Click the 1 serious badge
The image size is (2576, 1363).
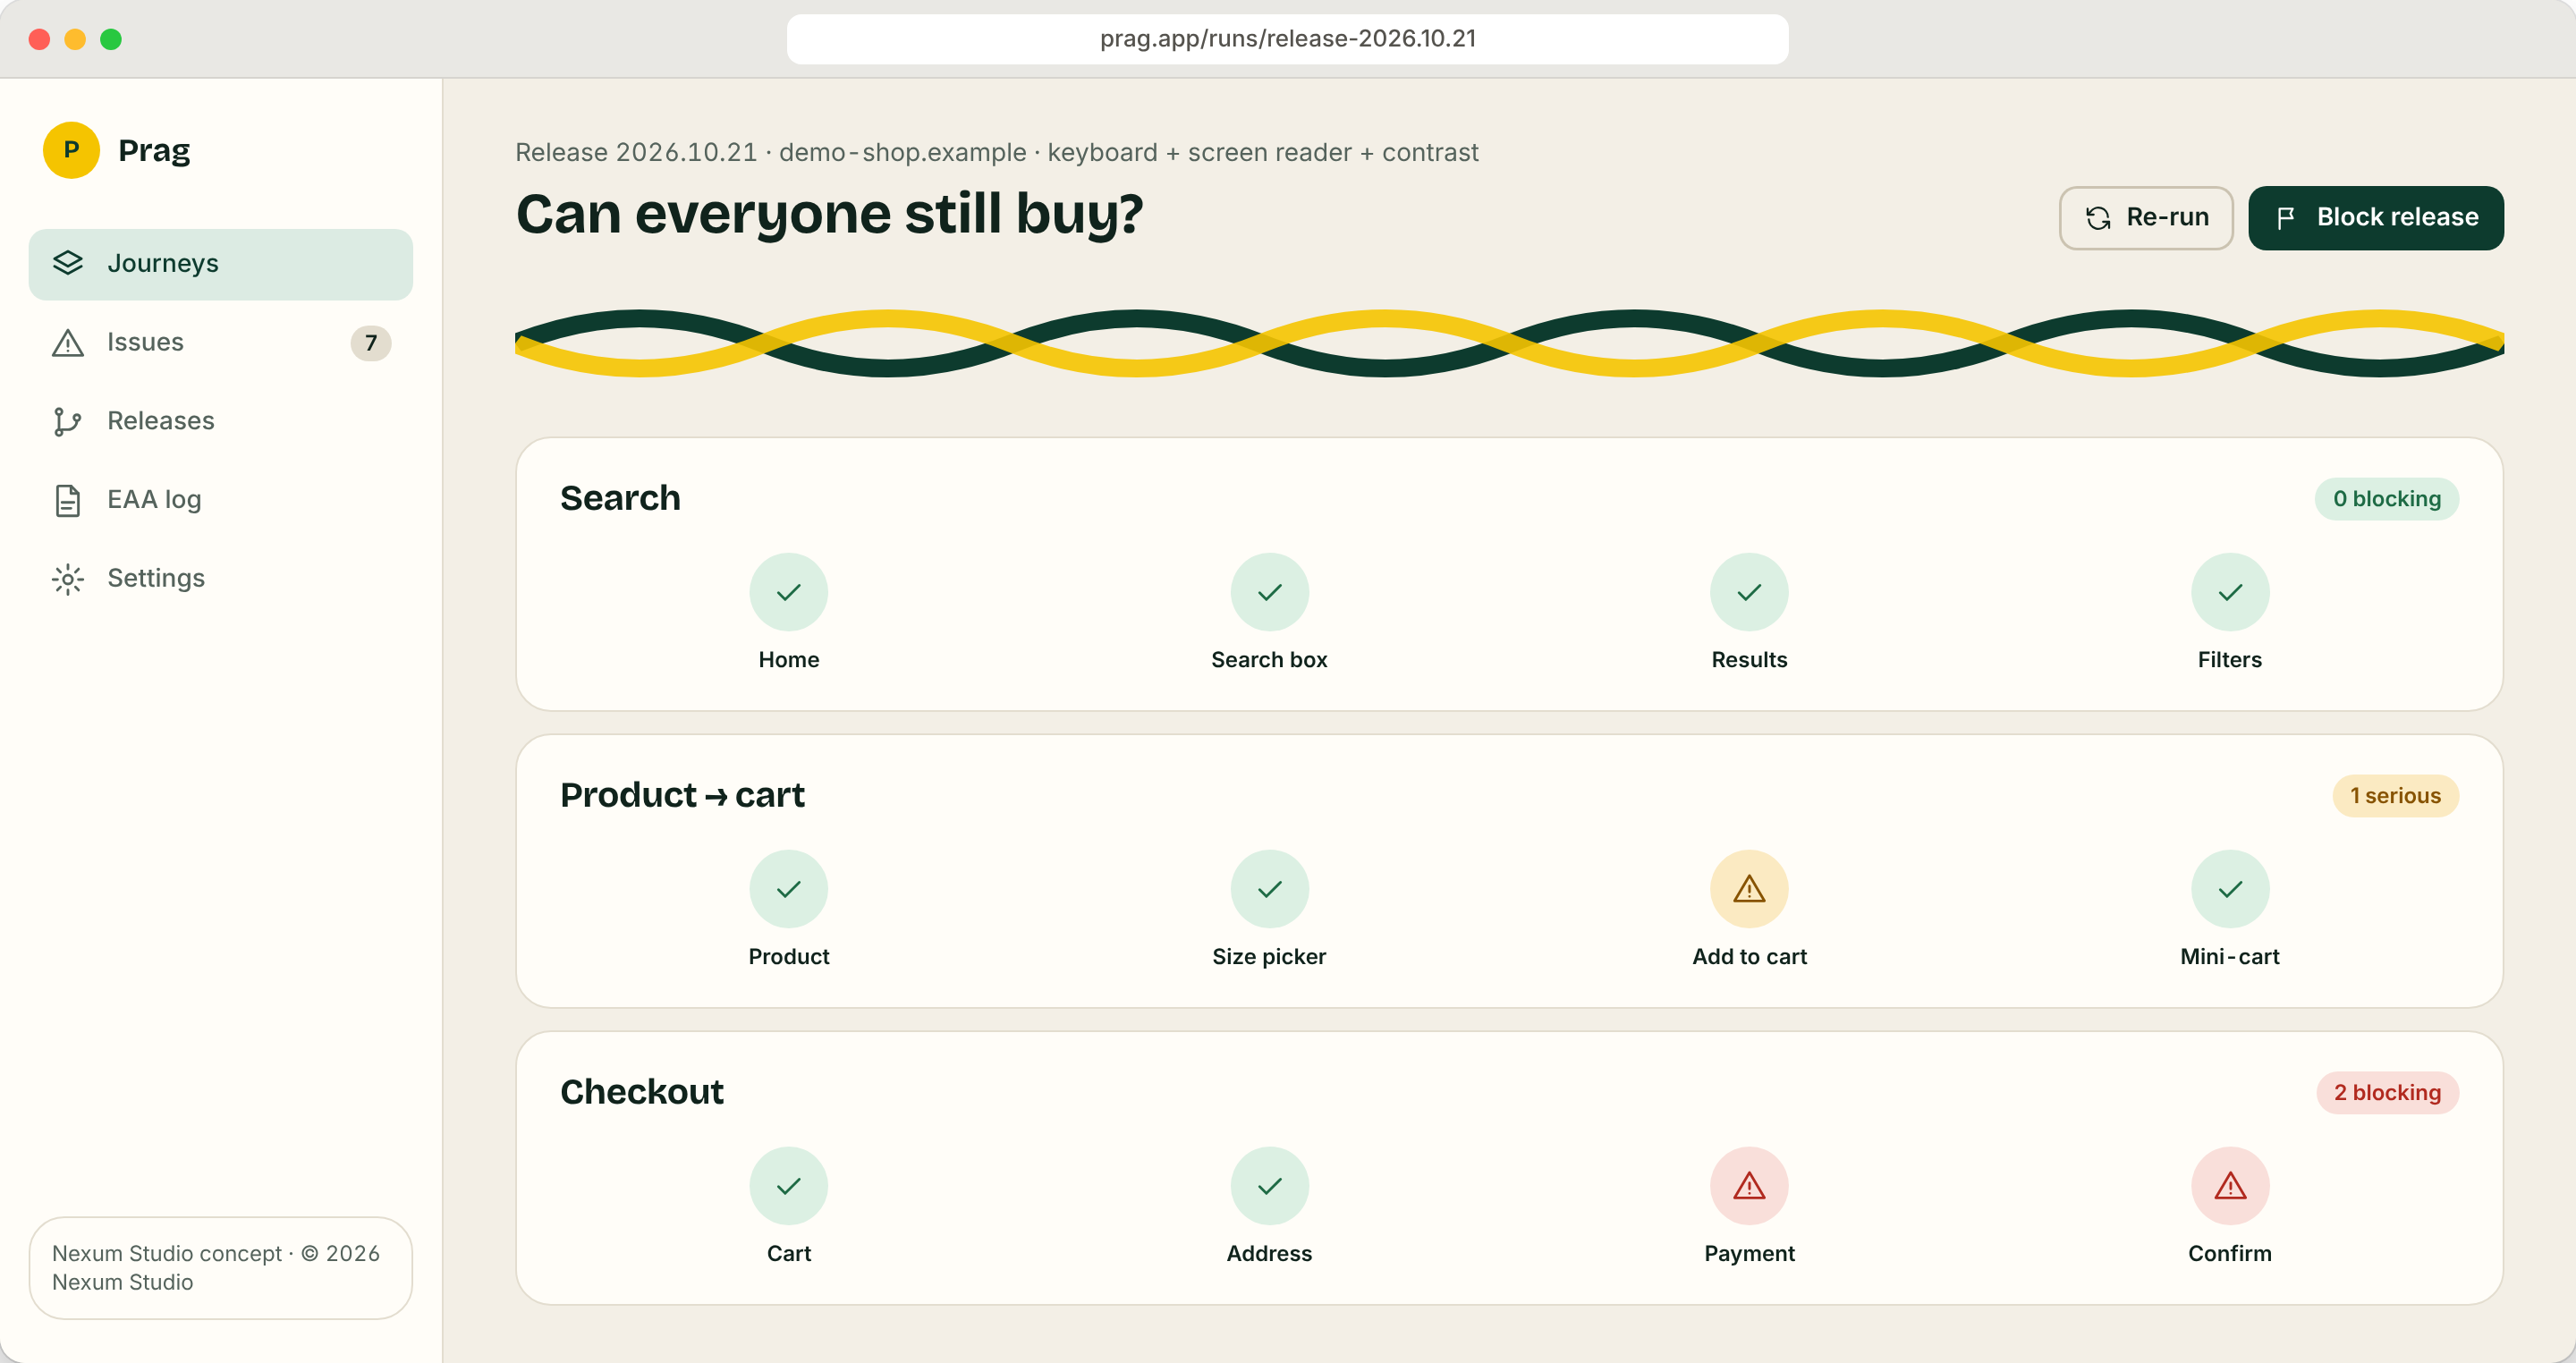[x=2396, y=796]
